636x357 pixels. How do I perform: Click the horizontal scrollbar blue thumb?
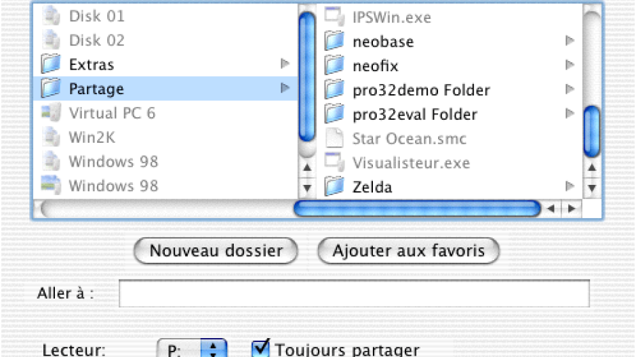(417, 209)
